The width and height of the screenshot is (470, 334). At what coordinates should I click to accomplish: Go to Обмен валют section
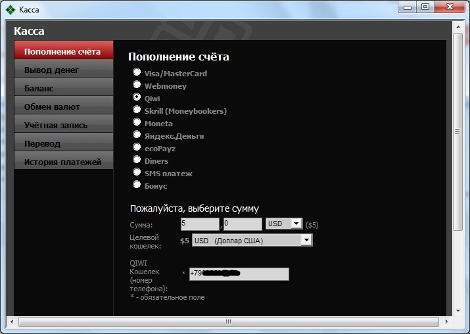pos(64,107)
